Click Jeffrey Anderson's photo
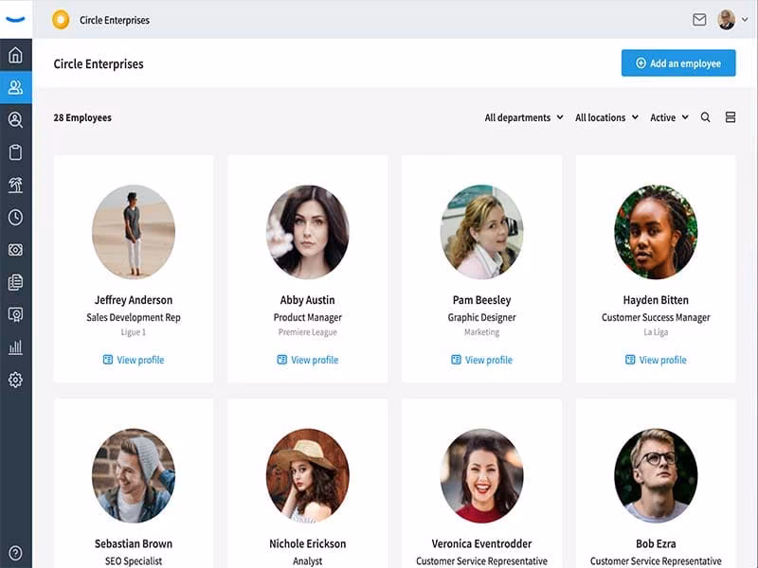 pos(134,232)
